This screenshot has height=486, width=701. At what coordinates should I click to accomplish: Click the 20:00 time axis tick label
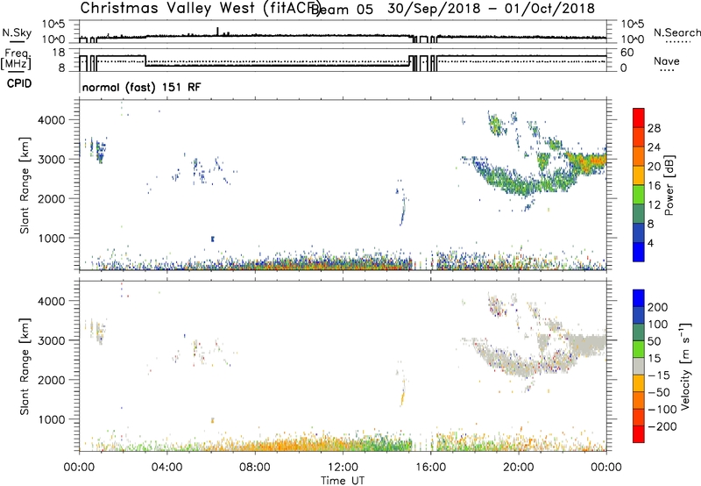519,468
